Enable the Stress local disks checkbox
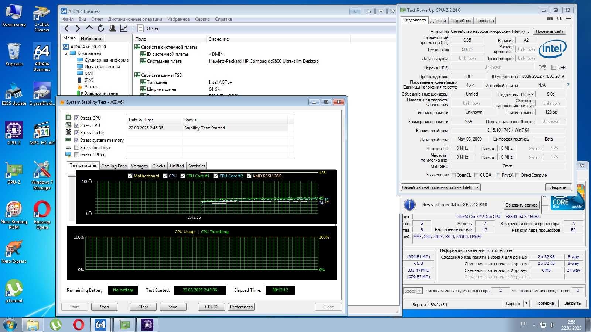591x332 pixels. pos(77,148)
